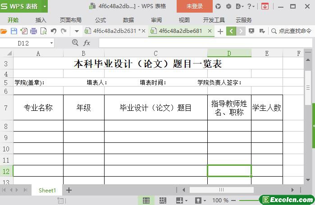The height and width of the screenshot is (205, 315).
Task: Select column C header
Action: point(155,54)
